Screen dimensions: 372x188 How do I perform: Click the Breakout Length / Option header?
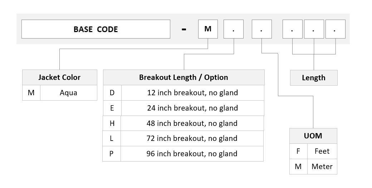click(x=183, y=77)
